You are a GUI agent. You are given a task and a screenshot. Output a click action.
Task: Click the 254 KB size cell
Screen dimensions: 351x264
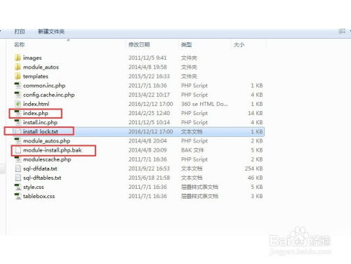[x=254, y=169]
